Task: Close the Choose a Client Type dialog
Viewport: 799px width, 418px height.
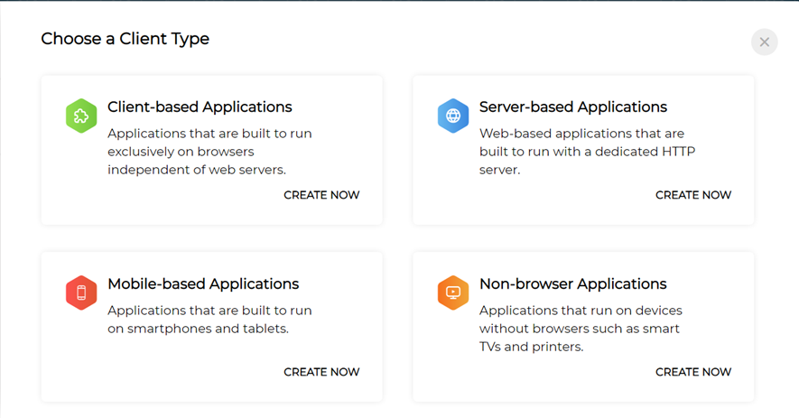Action: coord(764,42)
